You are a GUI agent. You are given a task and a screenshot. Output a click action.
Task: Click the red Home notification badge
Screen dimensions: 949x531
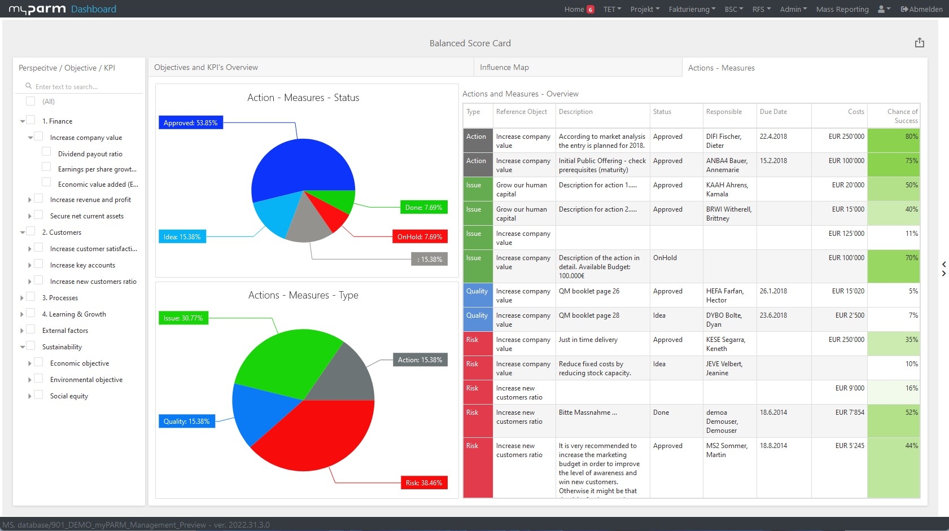pyautogui.click(x=590, y=10)
